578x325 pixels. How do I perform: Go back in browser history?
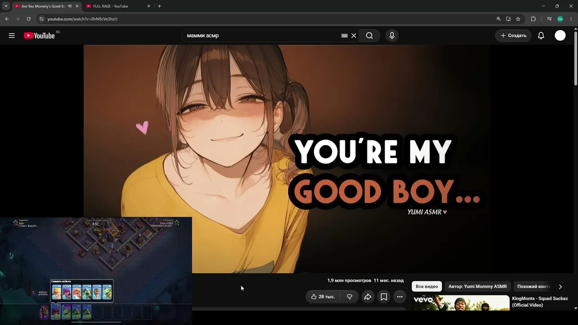pyautogui.click(x=7, y=19)
